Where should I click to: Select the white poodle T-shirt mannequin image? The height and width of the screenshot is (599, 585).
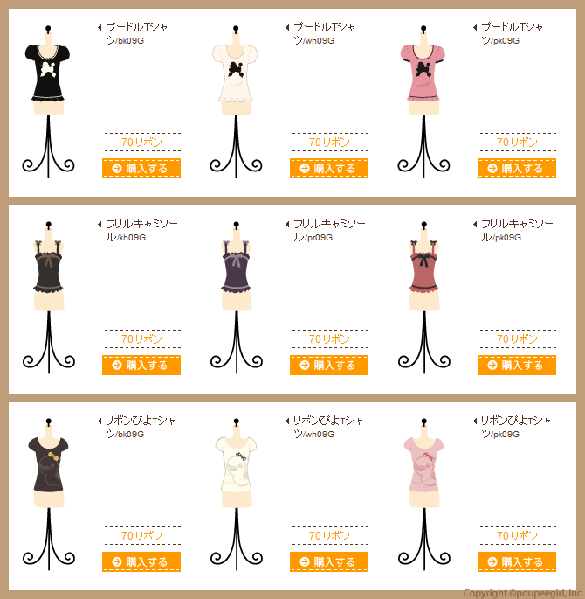[x=236, y=101]
